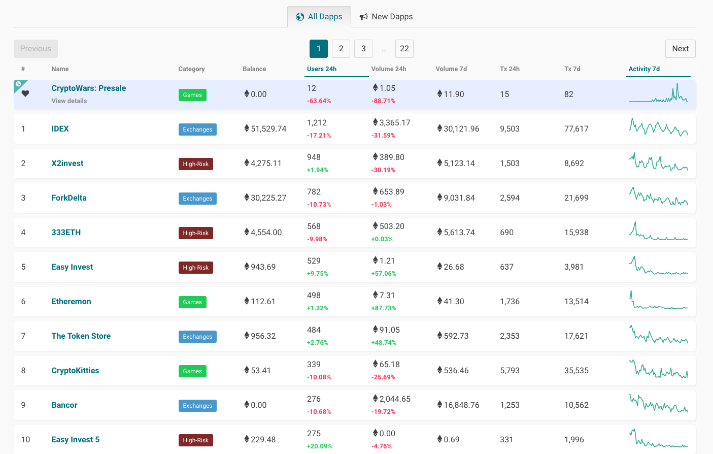
Task: Open the Bancor dapp page
Action: coord(64,405)
